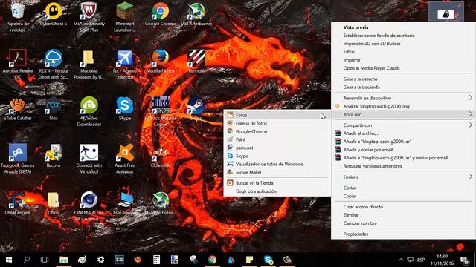Select the Otros folder on desktop
Viewport: 476px width, 267px height.
tap(54, 203)
